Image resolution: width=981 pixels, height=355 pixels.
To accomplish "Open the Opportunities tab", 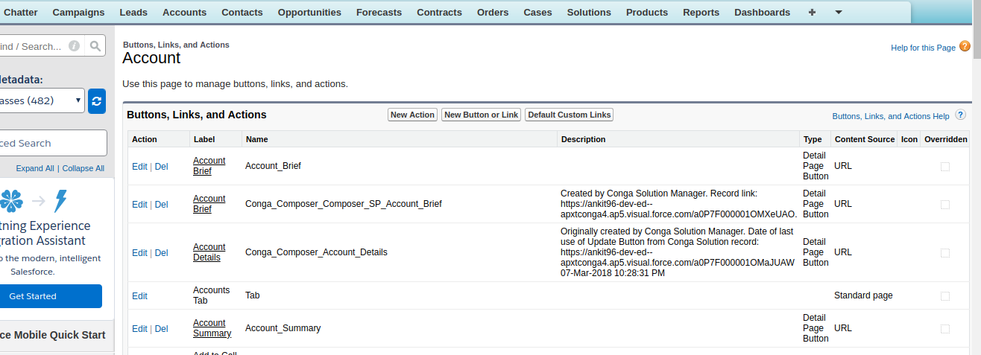I will [x=309, y=13].
